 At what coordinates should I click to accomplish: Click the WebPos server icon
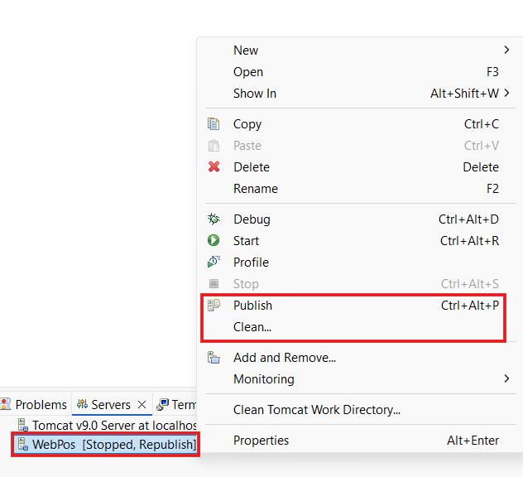[x=23, y=444]
